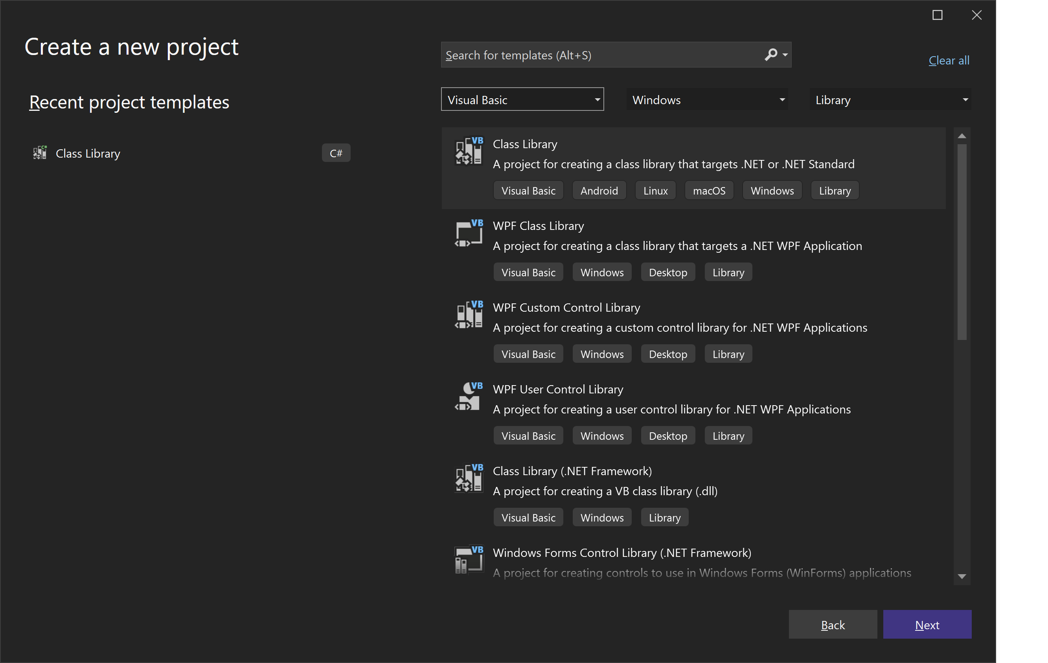Click the WPF Class Library template icon
The image size is (1048, 663).
coord(469,233)
